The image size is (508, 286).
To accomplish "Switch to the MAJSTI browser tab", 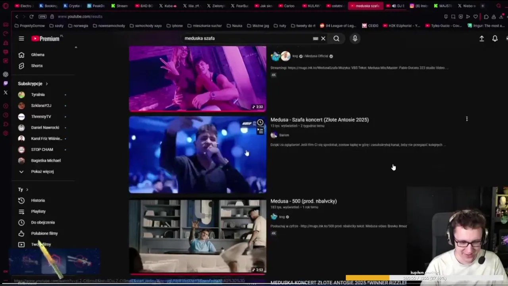I will pos(443,6).
